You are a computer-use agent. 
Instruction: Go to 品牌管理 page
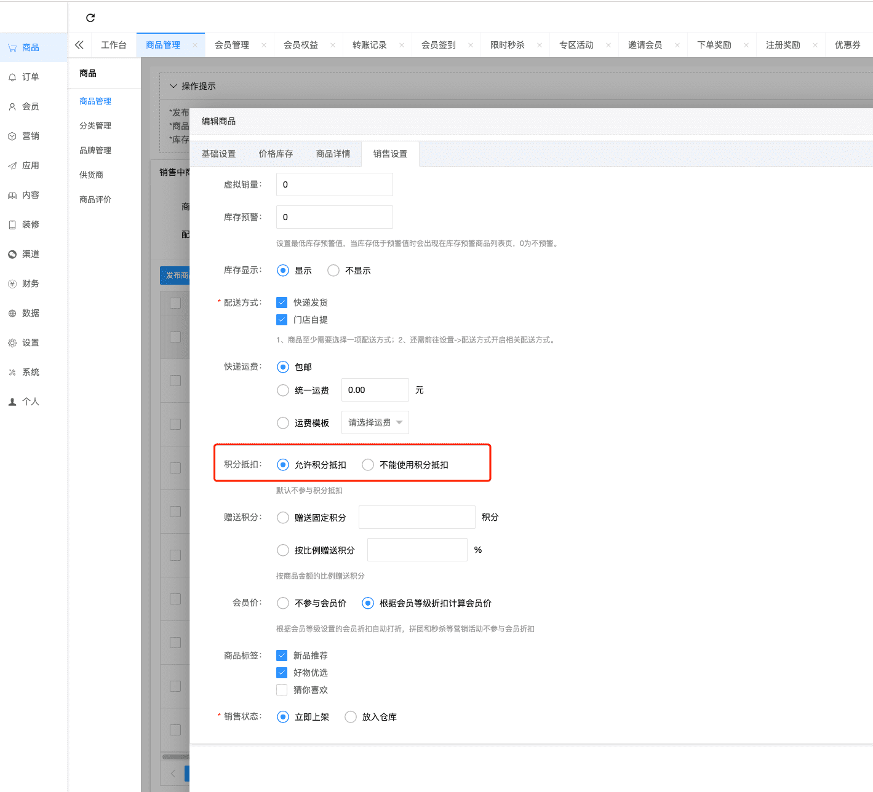pyautogui.click(x=95, y=150)
